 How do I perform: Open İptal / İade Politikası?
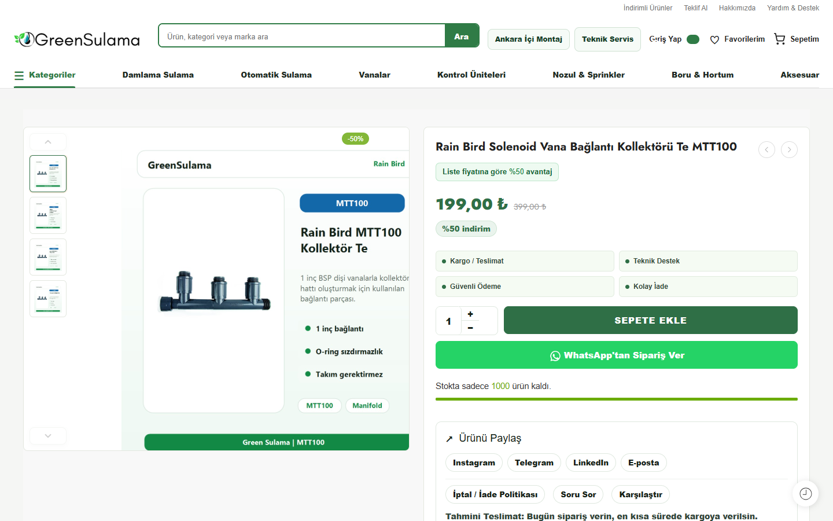[495, 494]
